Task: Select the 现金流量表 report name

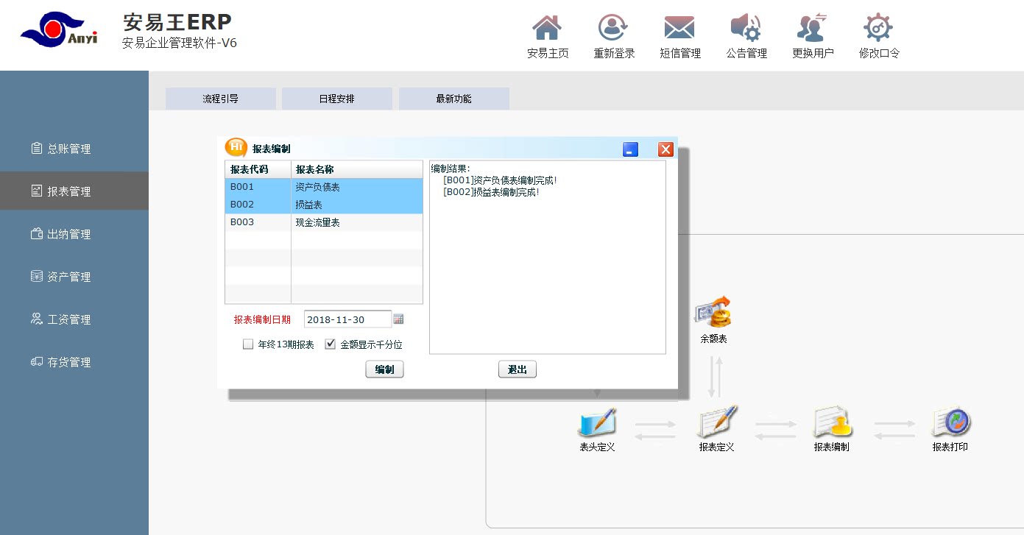Action: tap(357, 222)
